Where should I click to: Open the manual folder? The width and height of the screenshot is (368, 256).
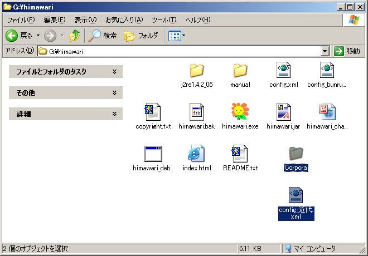240,70
